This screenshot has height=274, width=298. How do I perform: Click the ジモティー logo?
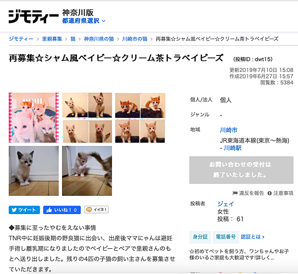[34, 16]
